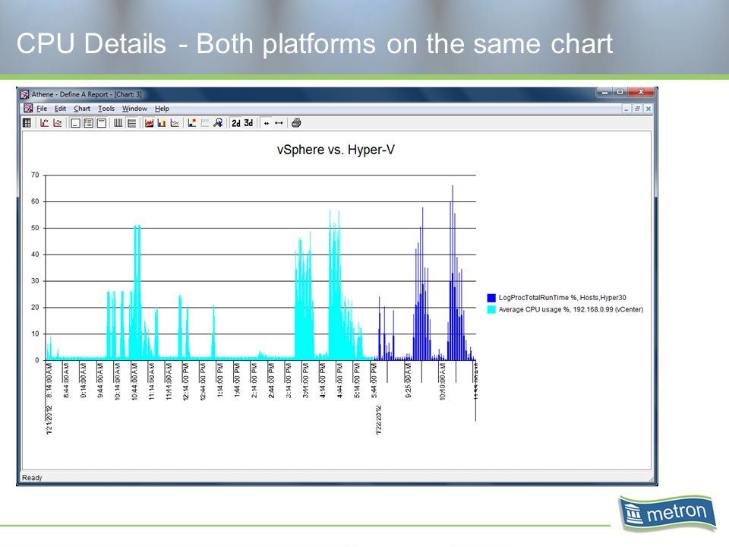The height and width of the screenshot is (547, 729).
Task: Maximize the Athene application window
Action: tap(620, 92)
